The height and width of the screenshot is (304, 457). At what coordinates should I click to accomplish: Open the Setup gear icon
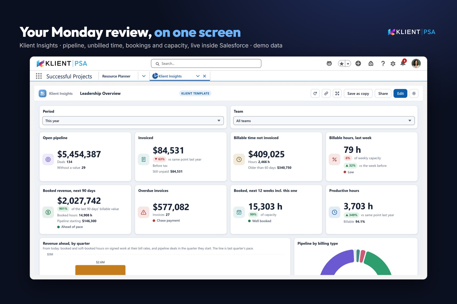pos(393,64)
